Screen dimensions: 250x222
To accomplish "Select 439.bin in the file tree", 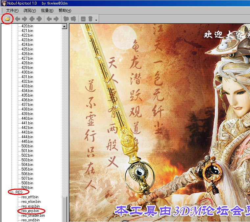I will point(27,114).
